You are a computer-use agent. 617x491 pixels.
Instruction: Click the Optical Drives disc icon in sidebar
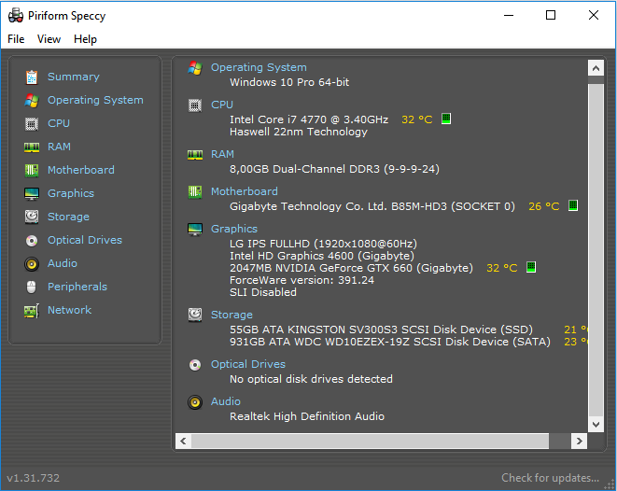(32, 241)
